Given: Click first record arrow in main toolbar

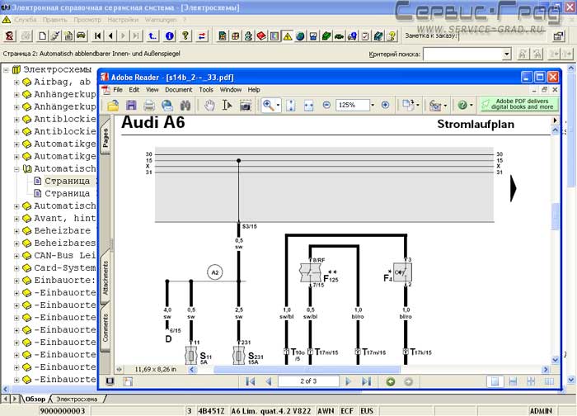Looking at the screenshot, I should click(x=97, y=35).
